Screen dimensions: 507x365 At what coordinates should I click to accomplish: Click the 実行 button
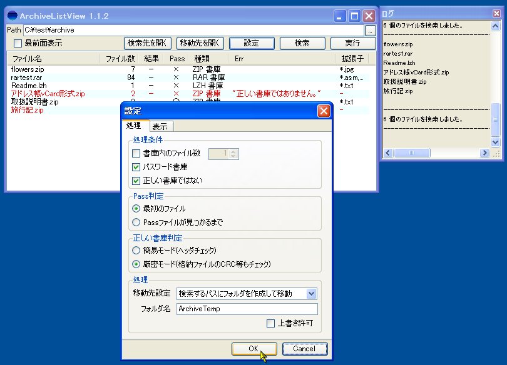(x=352, y=43)
